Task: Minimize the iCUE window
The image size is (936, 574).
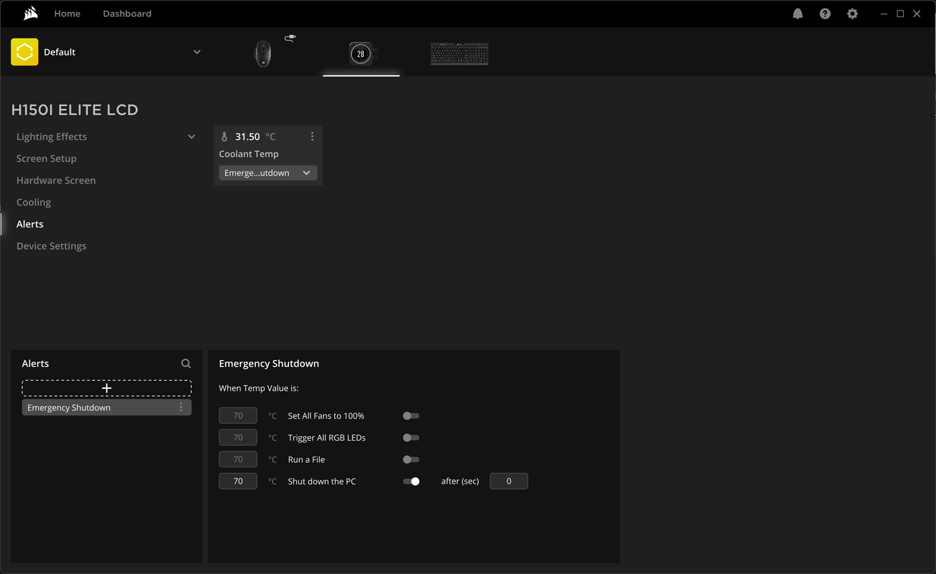Action: (x=884, y=13)
